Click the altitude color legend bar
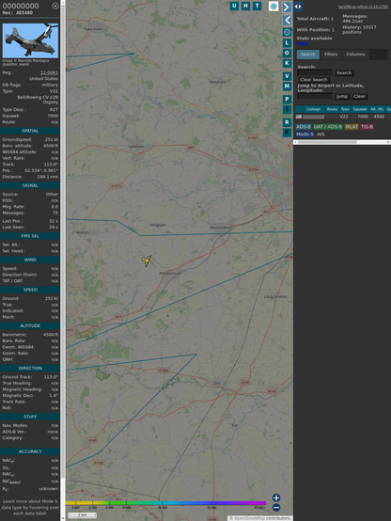Image resolution: width=391 pixels, height=521 pixels. (x=165, y=503)
